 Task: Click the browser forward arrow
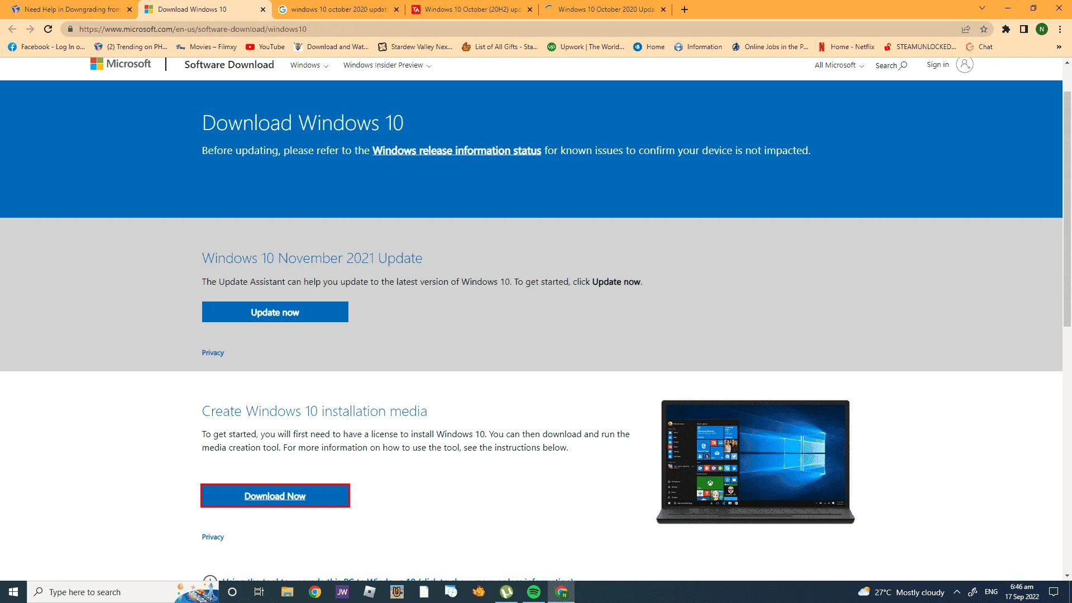click(x=30, y=29)
